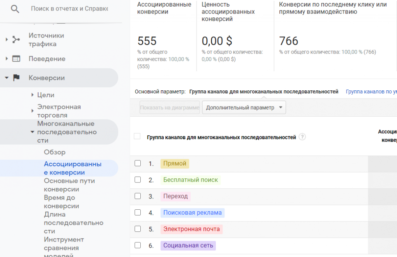Click the Behavior (Поведение) panel icon
The image size is (397, 257).
click(x=16, y=59)
